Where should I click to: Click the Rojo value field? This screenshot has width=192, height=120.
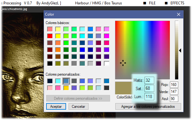point(174,85)
